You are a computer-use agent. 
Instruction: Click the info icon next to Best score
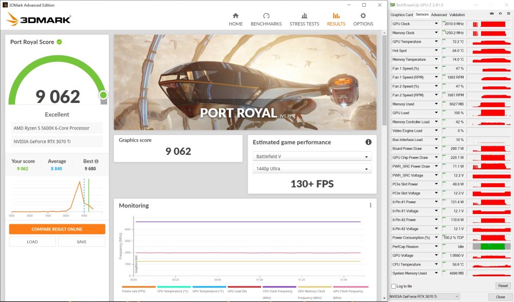point(97,161)
